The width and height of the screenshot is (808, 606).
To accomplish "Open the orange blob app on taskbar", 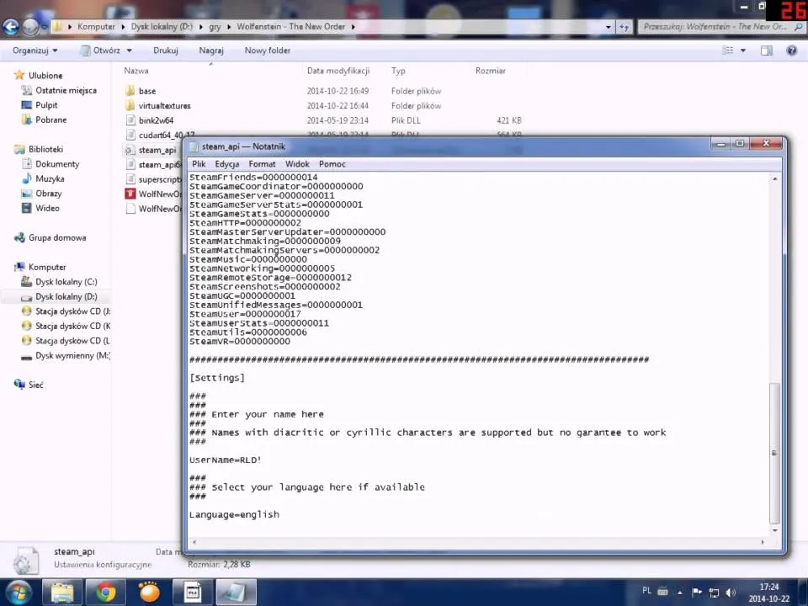I will 149,592.
